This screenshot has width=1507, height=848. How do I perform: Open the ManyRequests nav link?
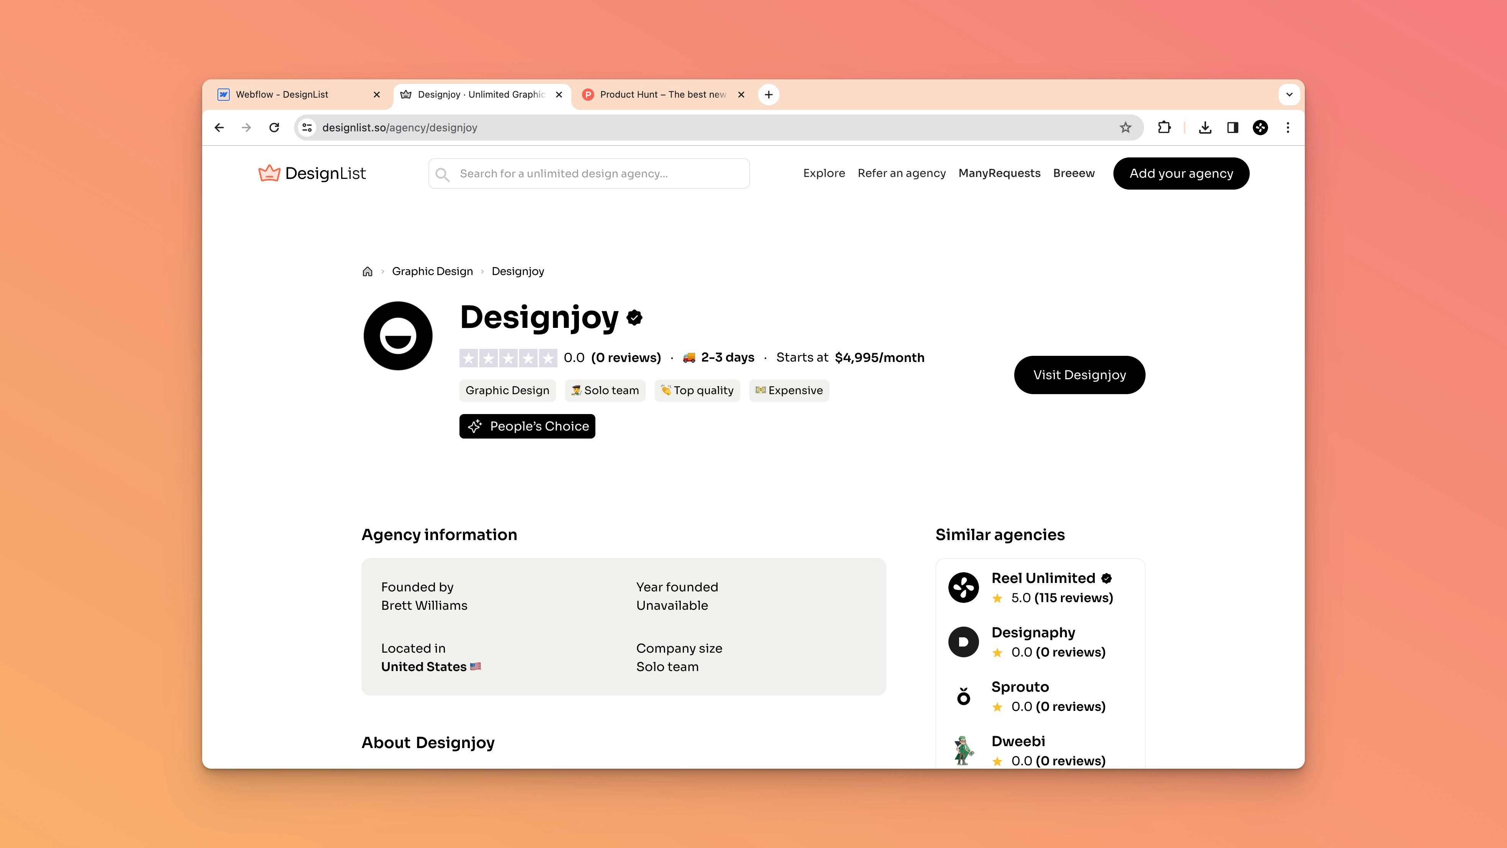click(x=999, y=173)
